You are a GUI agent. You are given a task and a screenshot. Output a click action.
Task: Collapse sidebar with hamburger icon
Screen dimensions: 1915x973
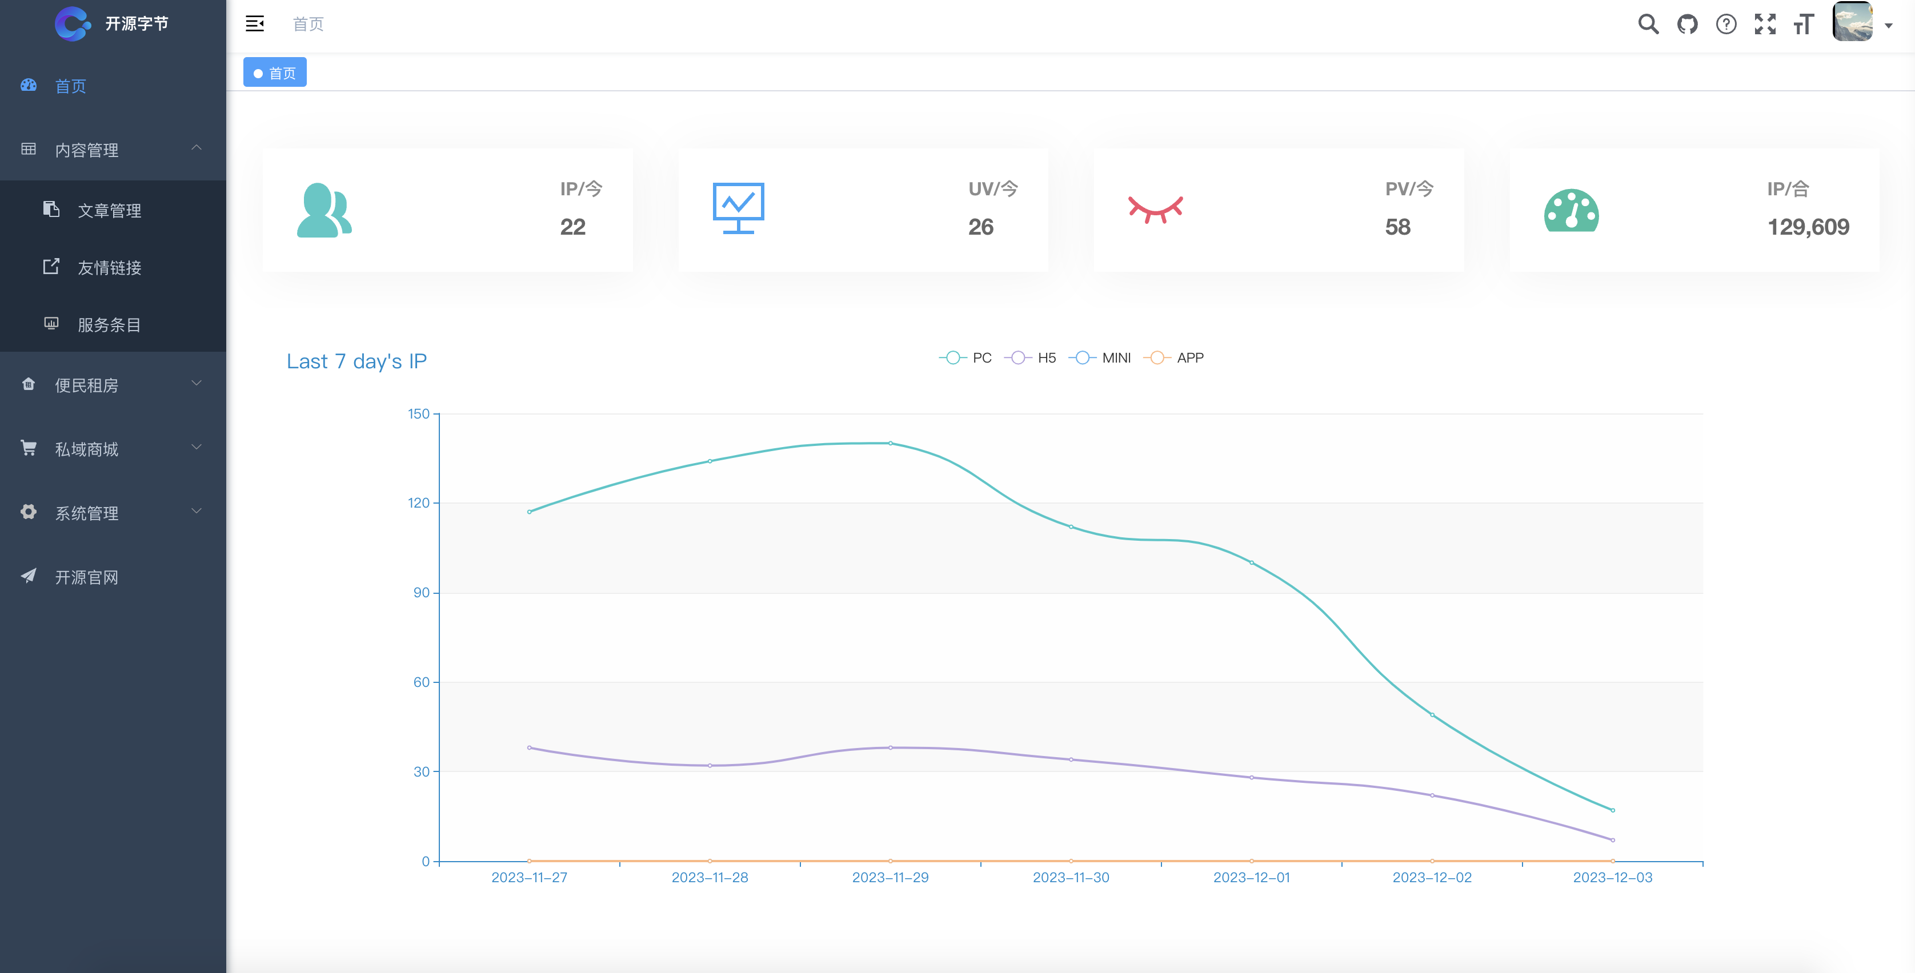pos(255,24)
